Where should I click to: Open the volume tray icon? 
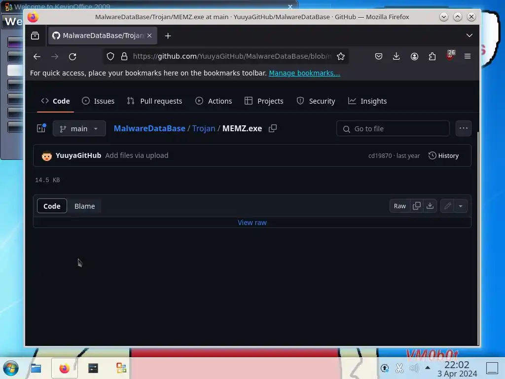click(414, 368)
